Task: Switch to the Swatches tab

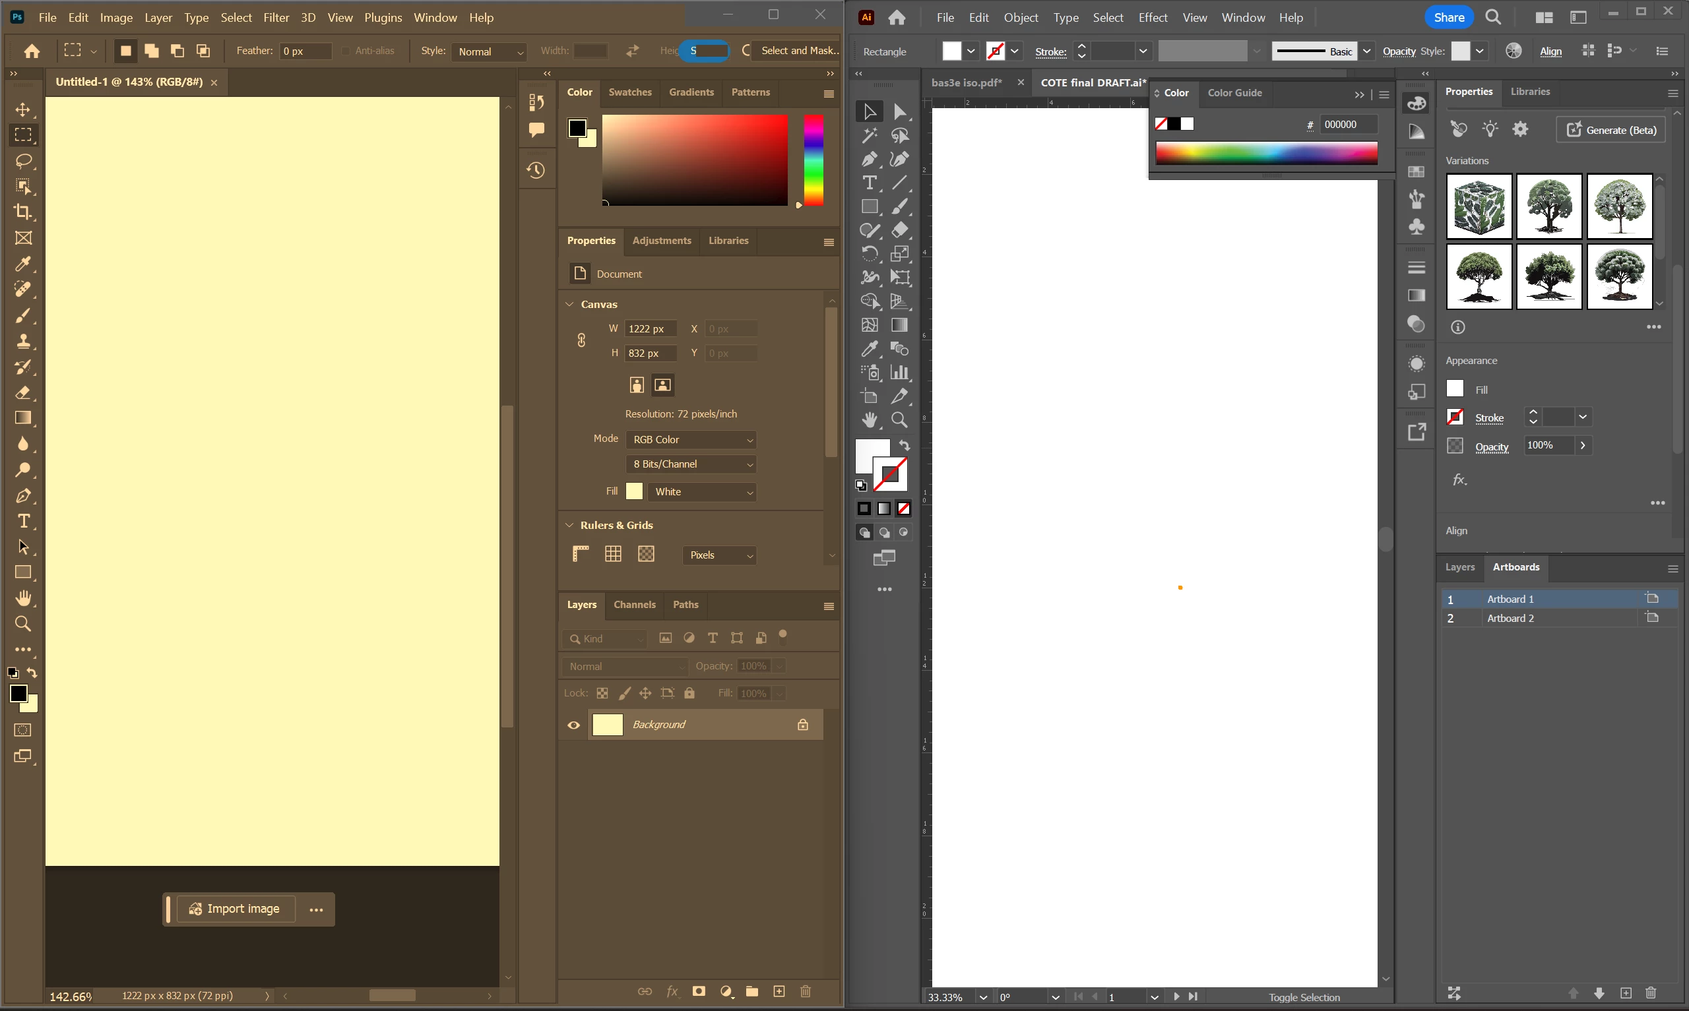Action: (629, 92)
